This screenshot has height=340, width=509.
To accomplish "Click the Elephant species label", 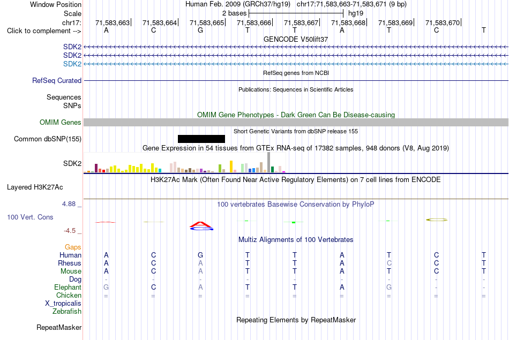I will coord(68,288).
